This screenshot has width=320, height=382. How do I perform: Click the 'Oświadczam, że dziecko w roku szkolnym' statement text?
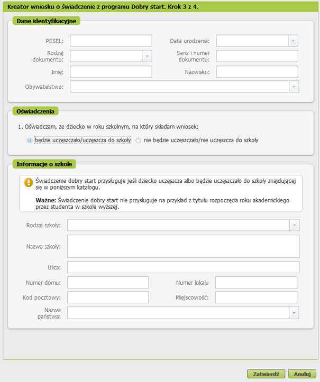[x=108, y=127]
